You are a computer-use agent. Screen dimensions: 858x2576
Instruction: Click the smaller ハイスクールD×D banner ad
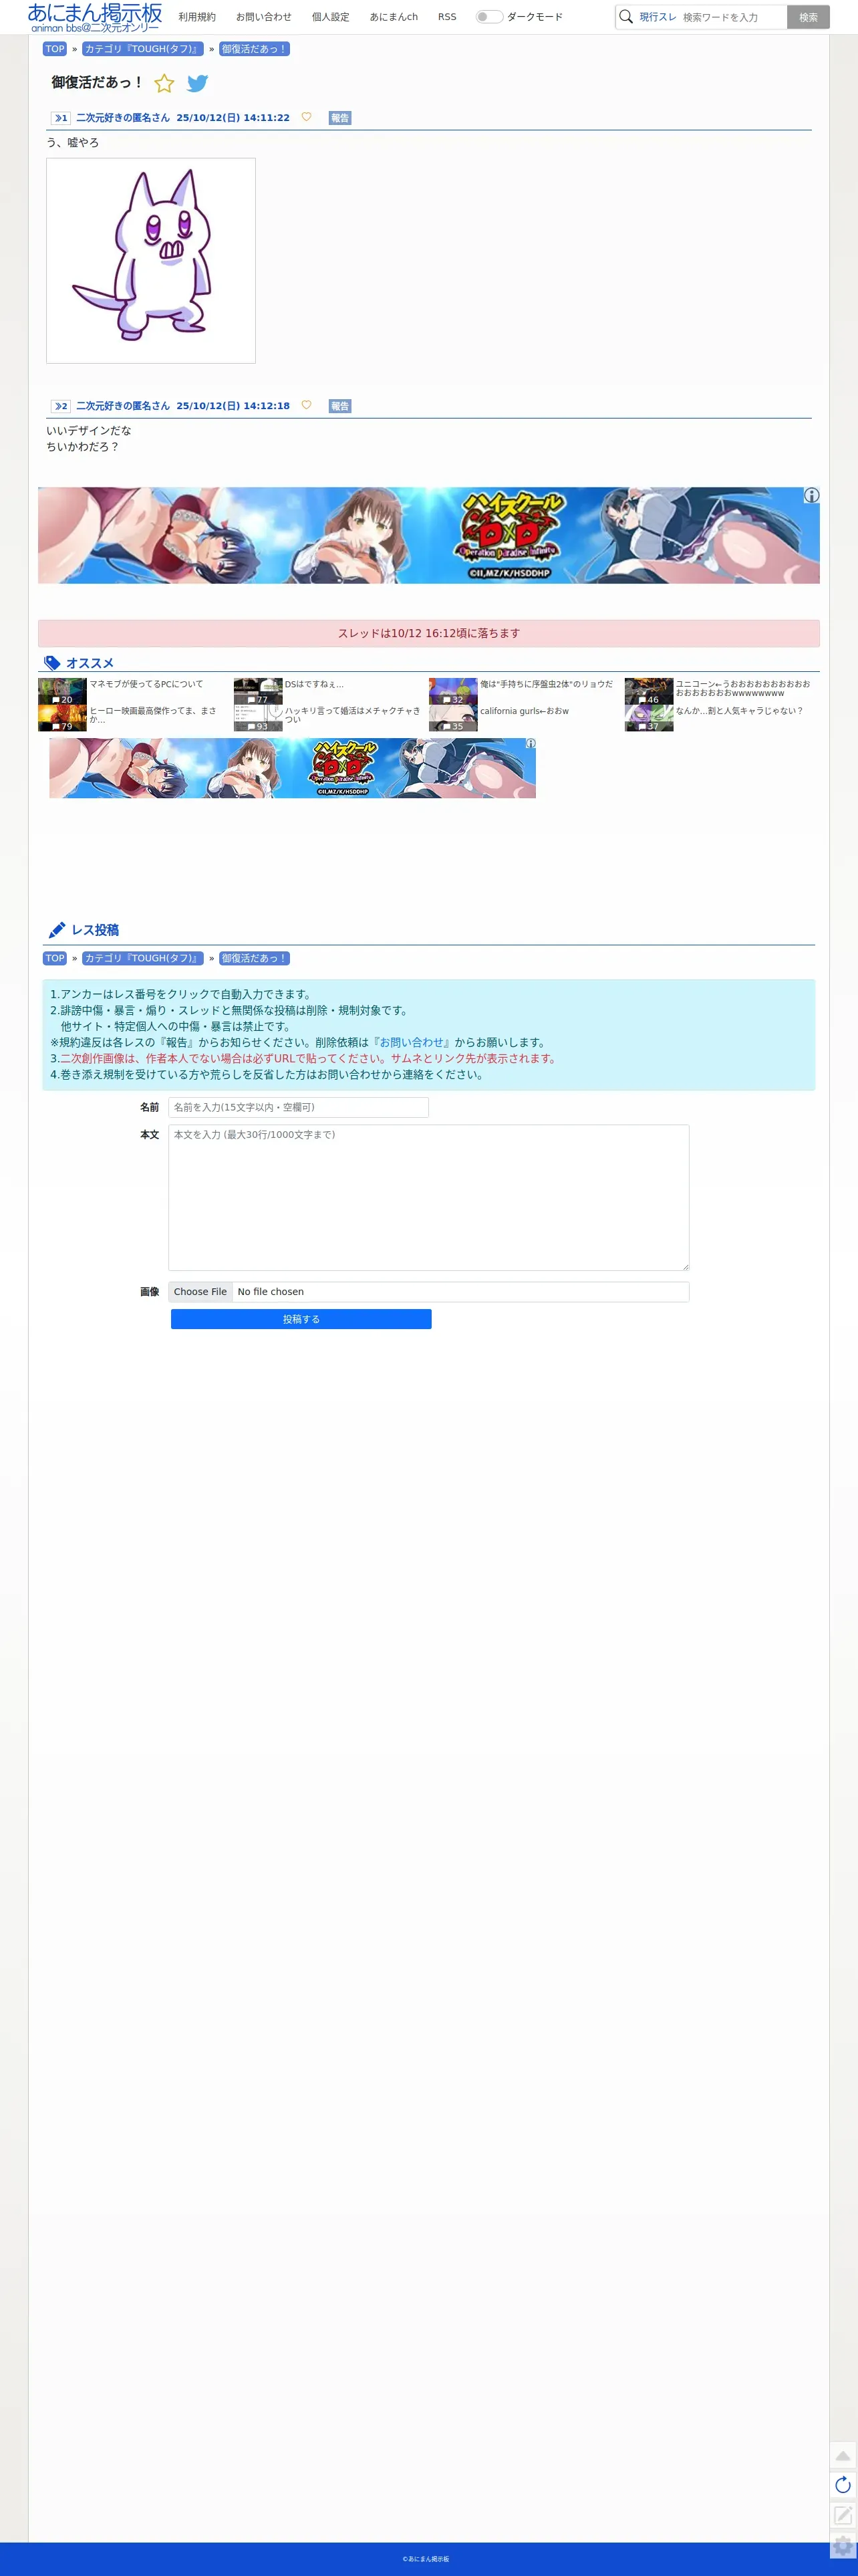(x=292, y=768)
